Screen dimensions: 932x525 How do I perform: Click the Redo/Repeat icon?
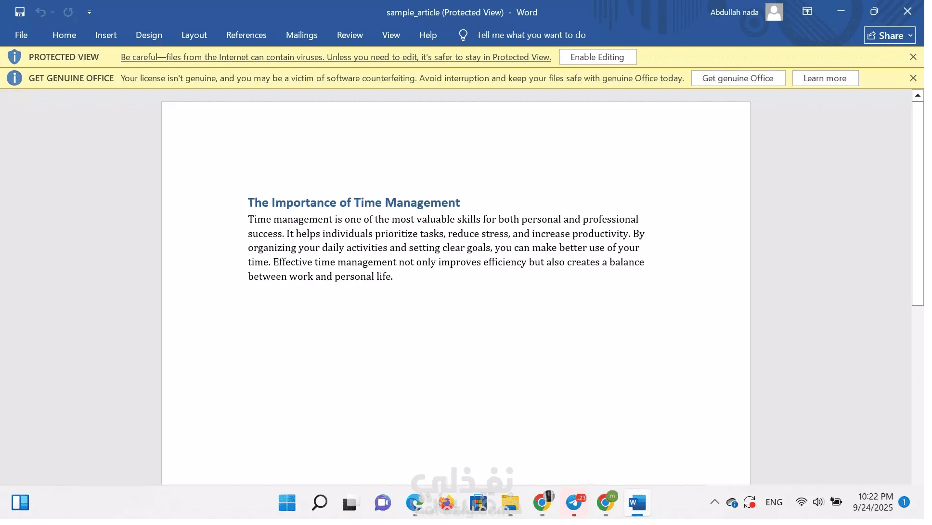[68, 12]
